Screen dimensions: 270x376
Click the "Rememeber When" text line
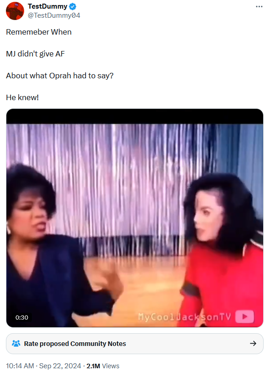click(39, 32)
